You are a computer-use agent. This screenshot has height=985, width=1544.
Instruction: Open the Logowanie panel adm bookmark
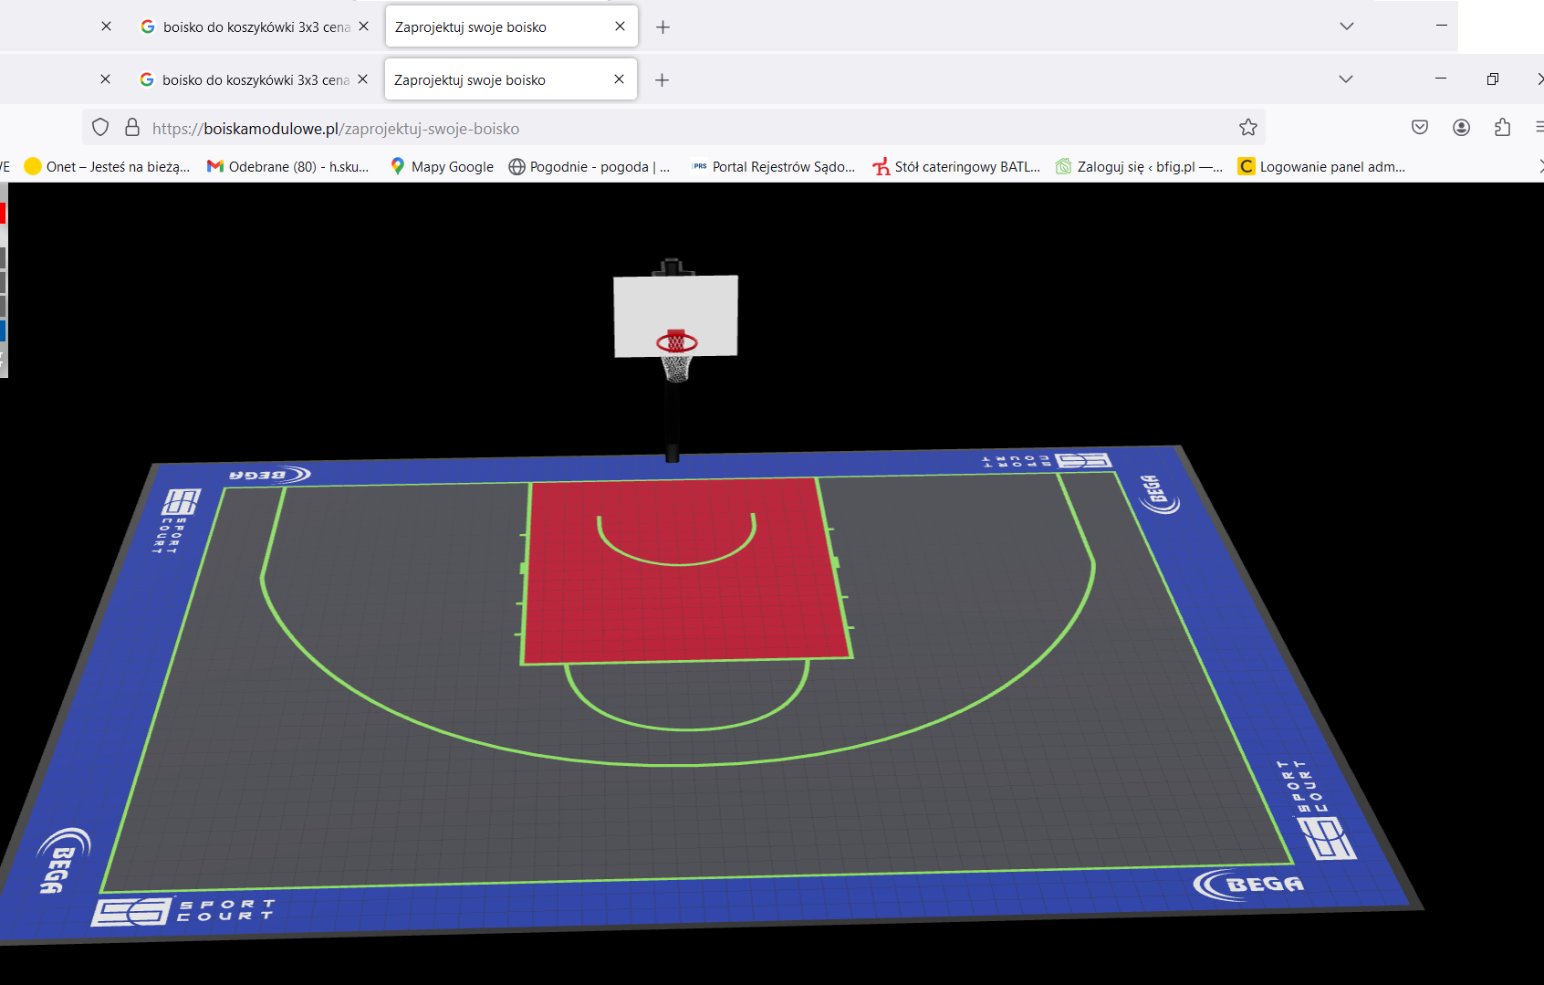coord(1321,166)
